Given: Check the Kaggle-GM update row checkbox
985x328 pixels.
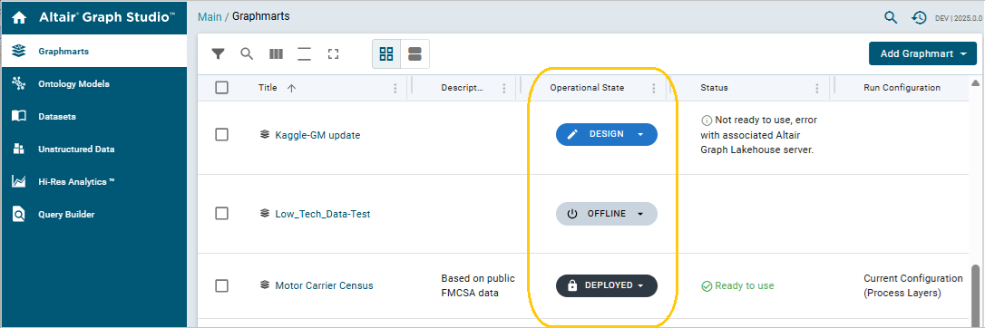Looking at the screenshot, I should (221, 134).
